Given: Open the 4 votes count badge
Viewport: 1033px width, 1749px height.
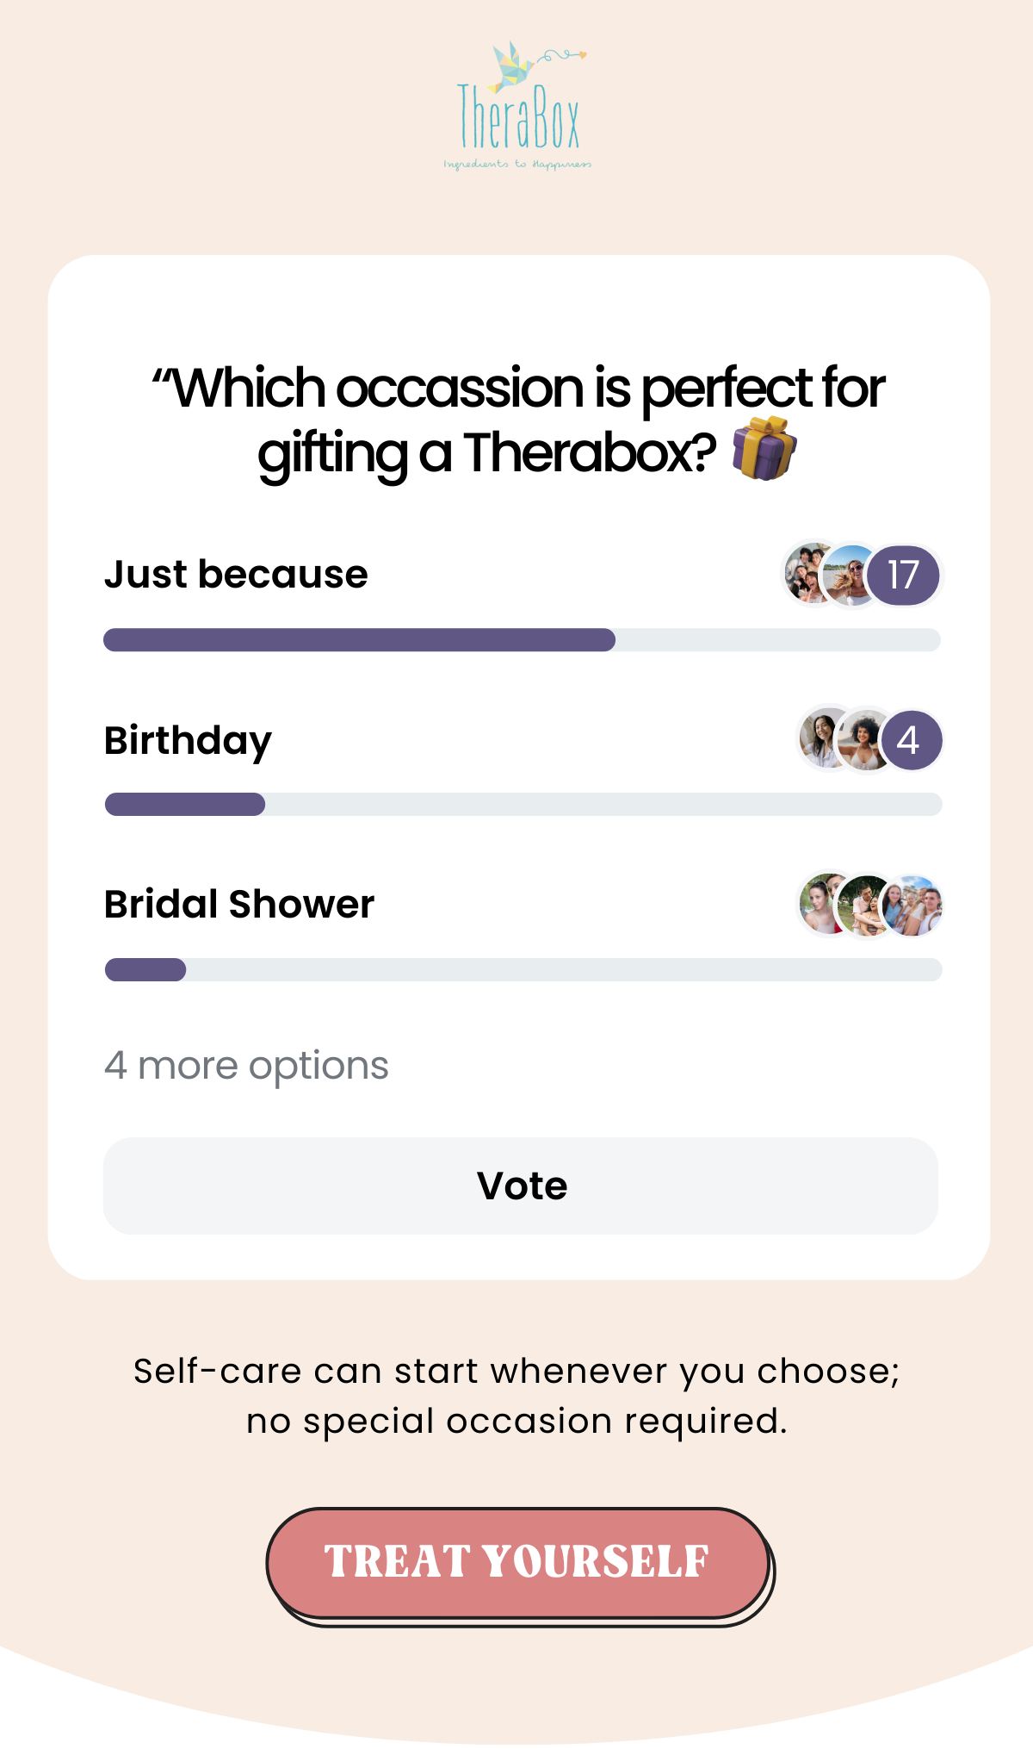Looking at the screenshot, I should (910, 740).
